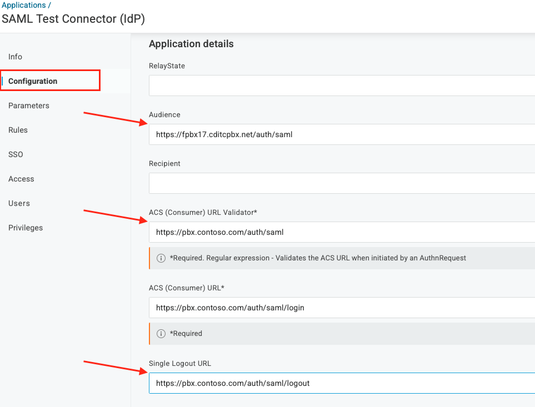This screenshot has width=535, height=407.
Task: Open the Rules tab
Action: coord(18,130)
